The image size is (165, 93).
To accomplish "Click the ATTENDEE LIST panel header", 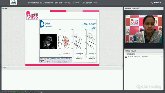I will tap(144, 51).
